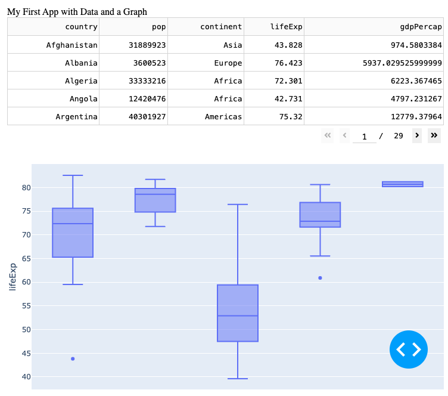Click the flat box plot above 80
448x396 pixels.
(403, 184)
